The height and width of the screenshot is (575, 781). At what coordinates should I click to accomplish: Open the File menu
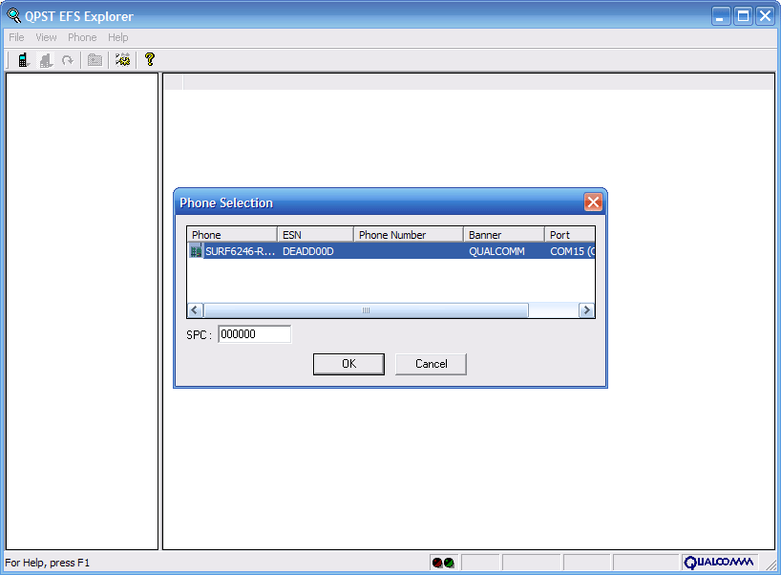(16, 37)
